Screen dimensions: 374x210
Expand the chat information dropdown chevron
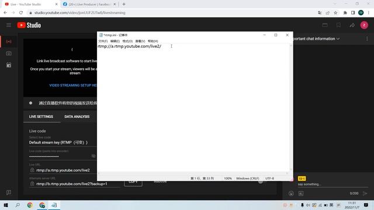point(338,39)
